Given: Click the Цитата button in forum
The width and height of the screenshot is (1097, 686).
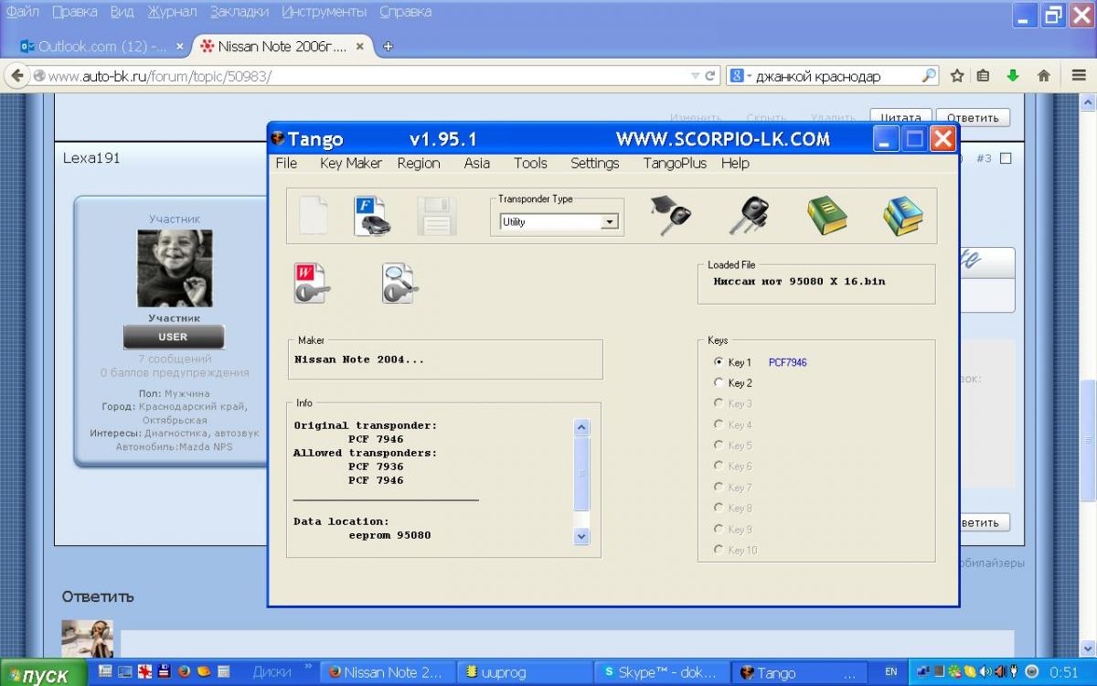Looking at the screenshot, I should coord(900,118).
